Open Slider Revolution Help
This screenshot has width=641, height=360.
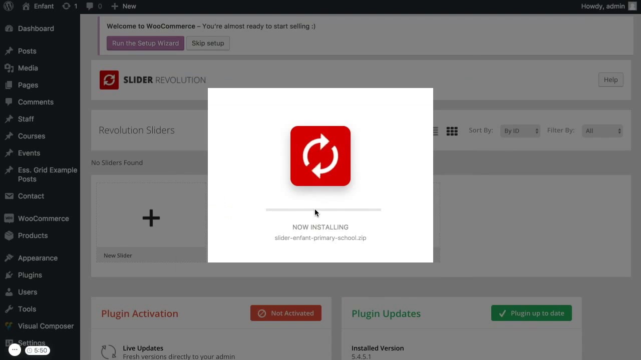pyautogui.click(x=610, y=79)
